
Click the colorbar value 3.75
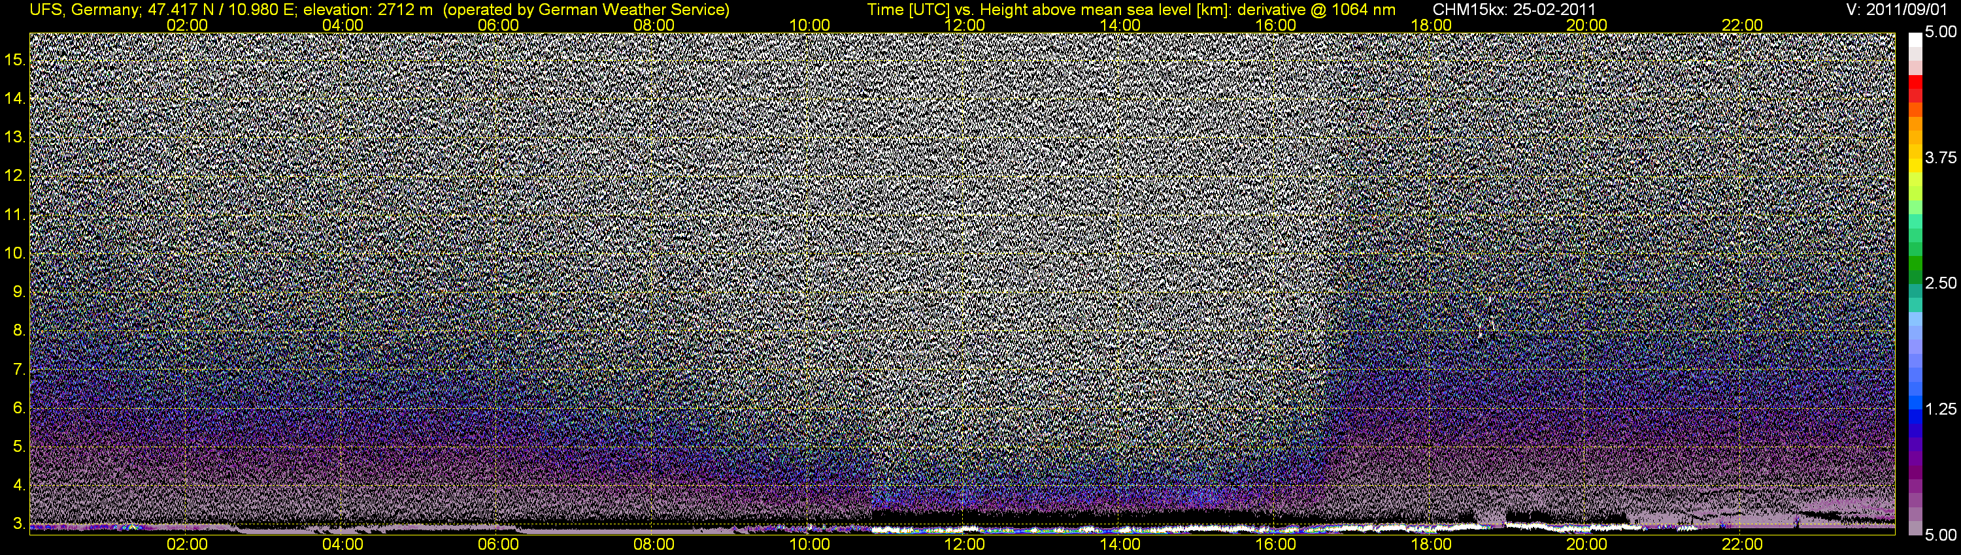(1941, 157)
